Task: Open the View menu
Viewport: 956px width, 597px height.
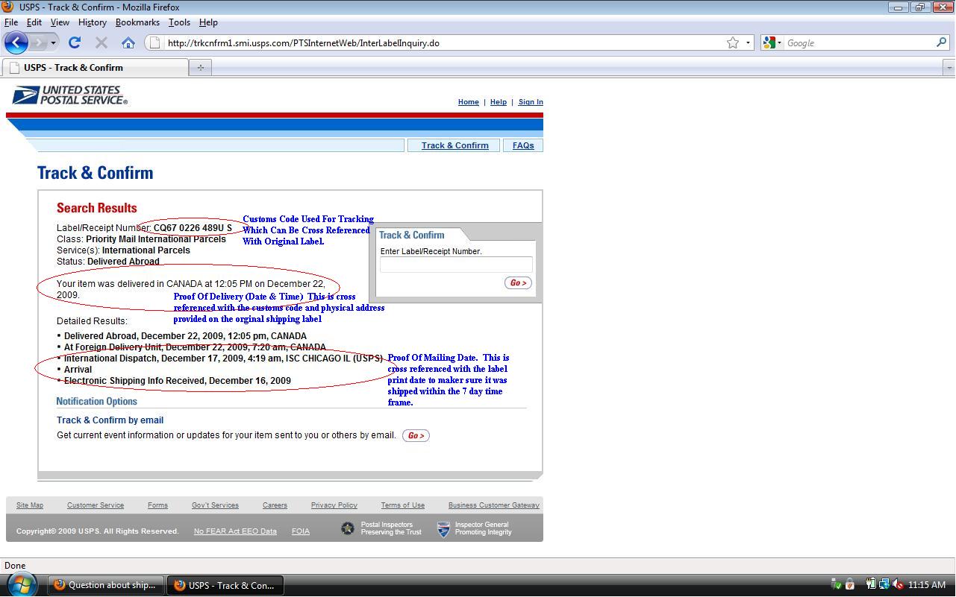Action: (x=60, y=22)
